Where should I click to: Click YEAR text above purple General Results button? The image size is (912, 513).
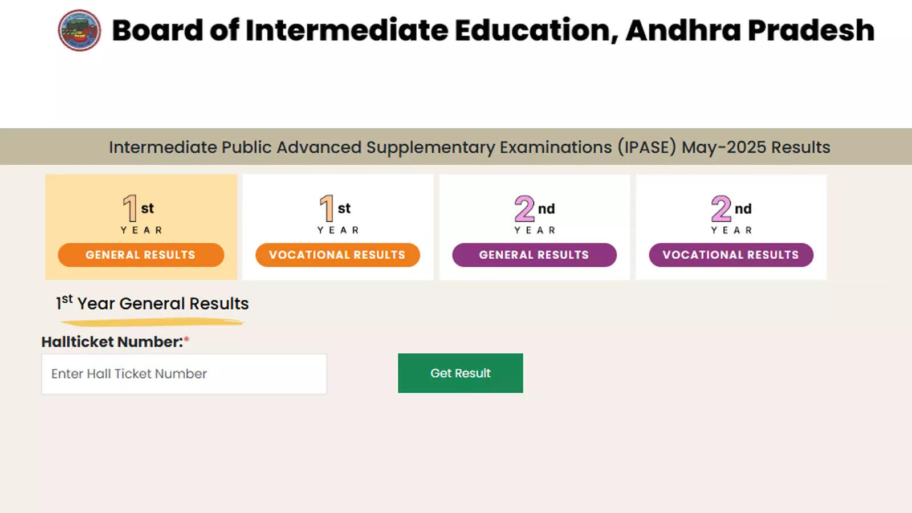(x=535, y=230)
